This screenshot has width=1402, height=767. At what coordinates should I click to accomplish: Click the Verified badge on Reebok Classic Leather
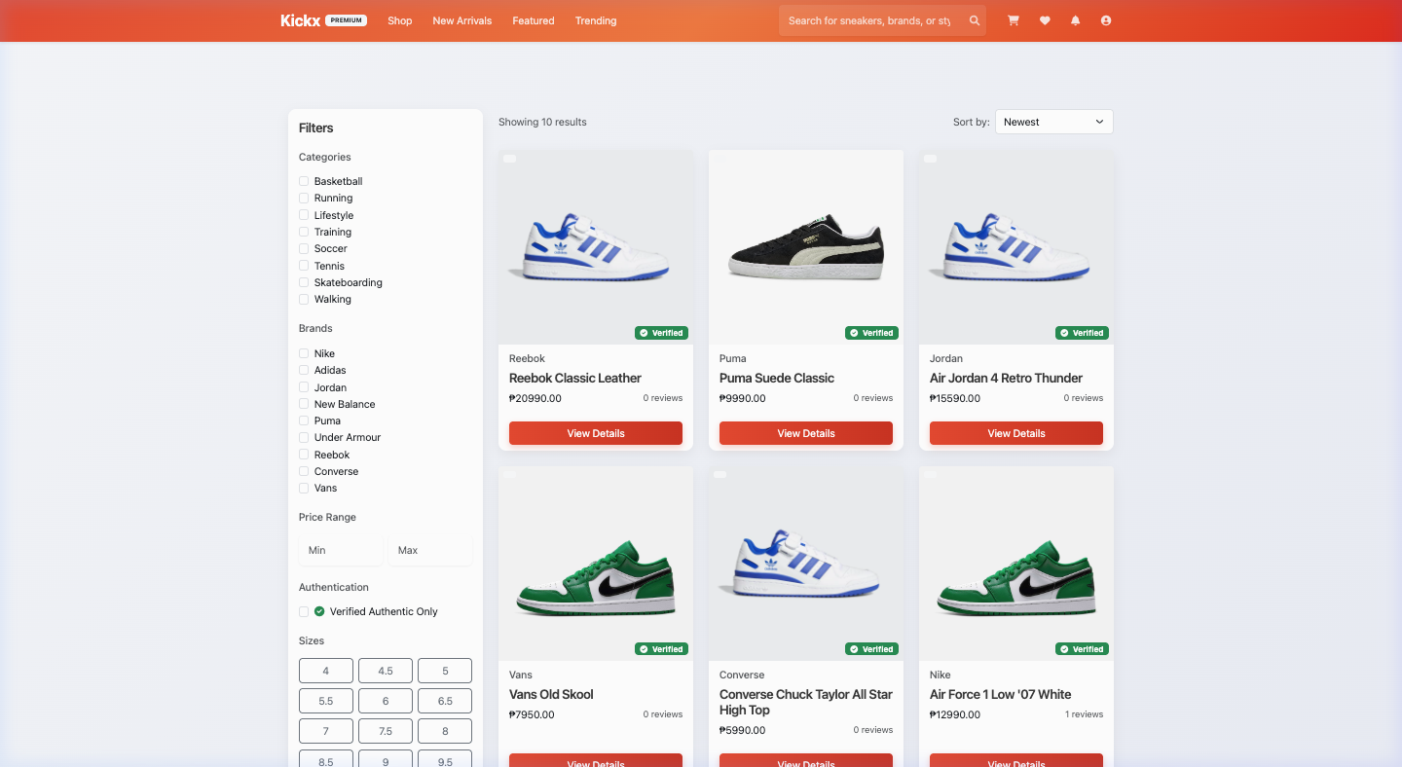click(x=662, y=333)
